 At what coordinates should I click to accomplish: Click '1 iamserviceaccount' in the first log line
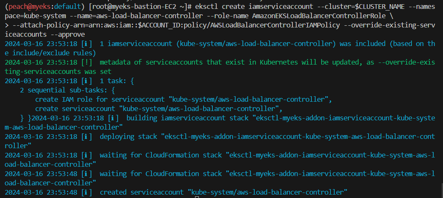[136, 44]
